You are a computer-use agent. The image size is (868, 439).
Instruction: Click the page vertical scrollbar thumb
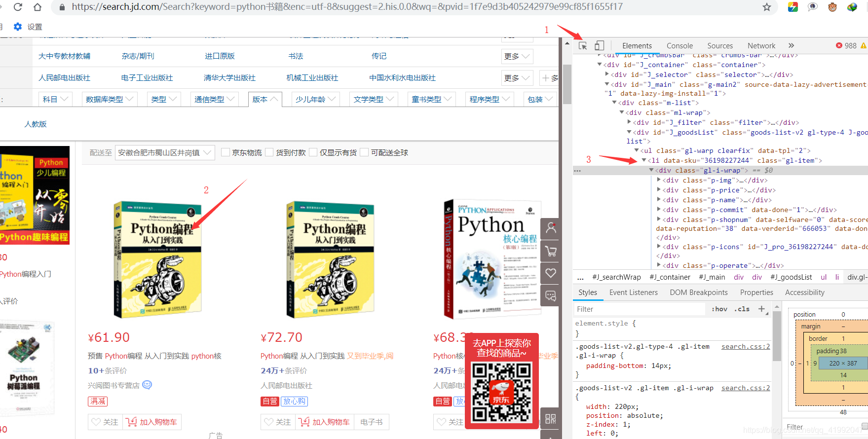567,84
